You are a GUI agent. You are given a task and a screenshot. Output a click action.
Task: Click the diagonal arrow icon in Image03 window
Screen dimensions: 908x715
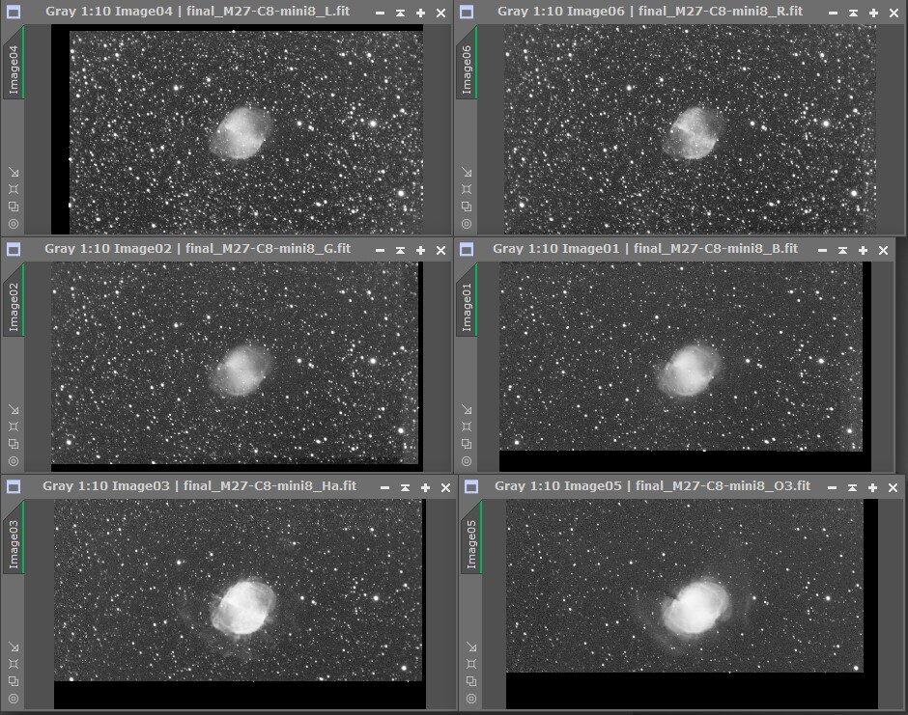pyautogui.click(x=14, y=646)
